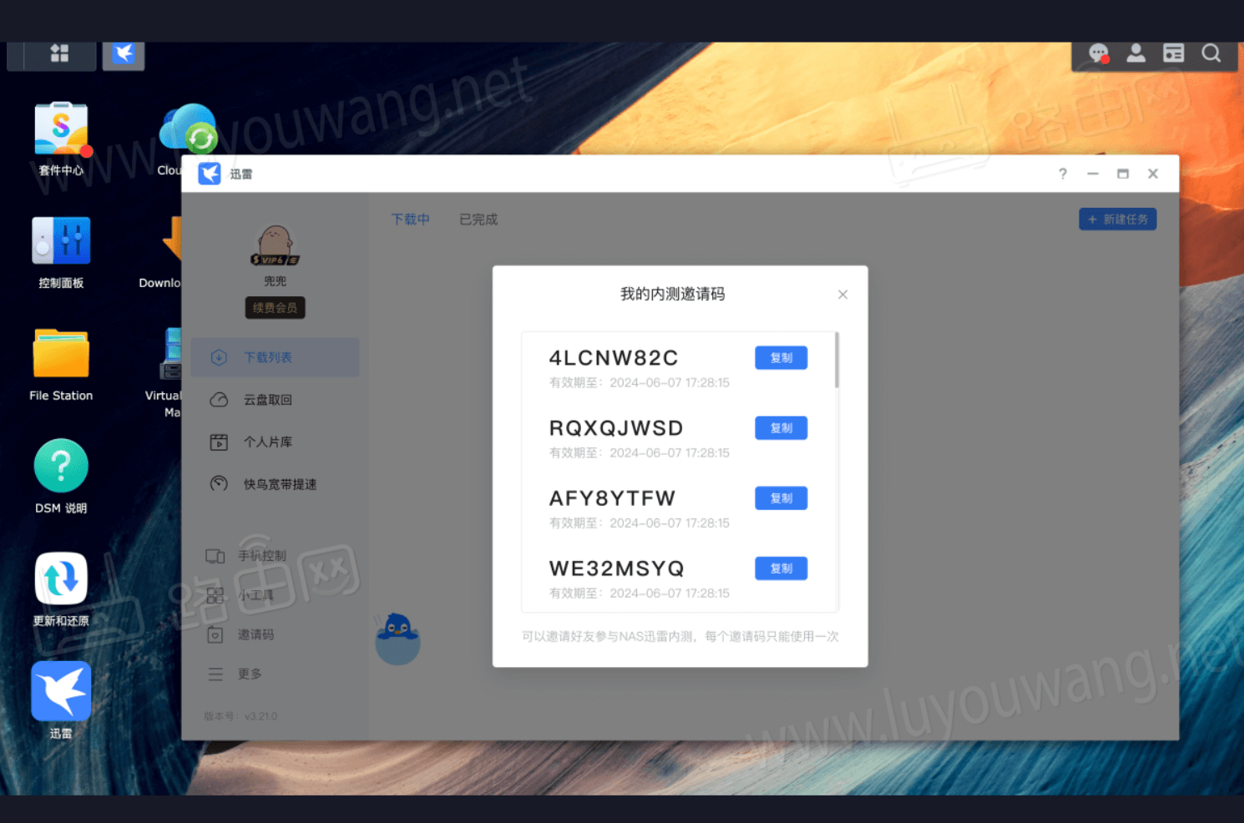Copy invitation code 4LCNW82C
This screenshot has width=1244, height=823.
pos(781,358)
